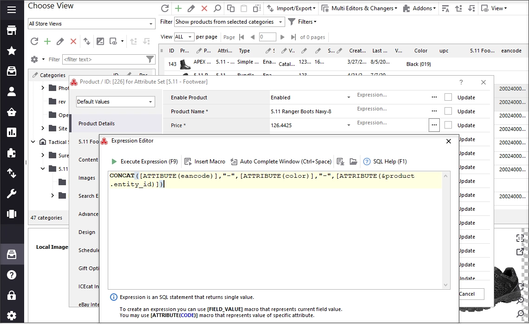Add new product with green plus
This screenshot has width=529, height=324.
click(x=178, y=8)
